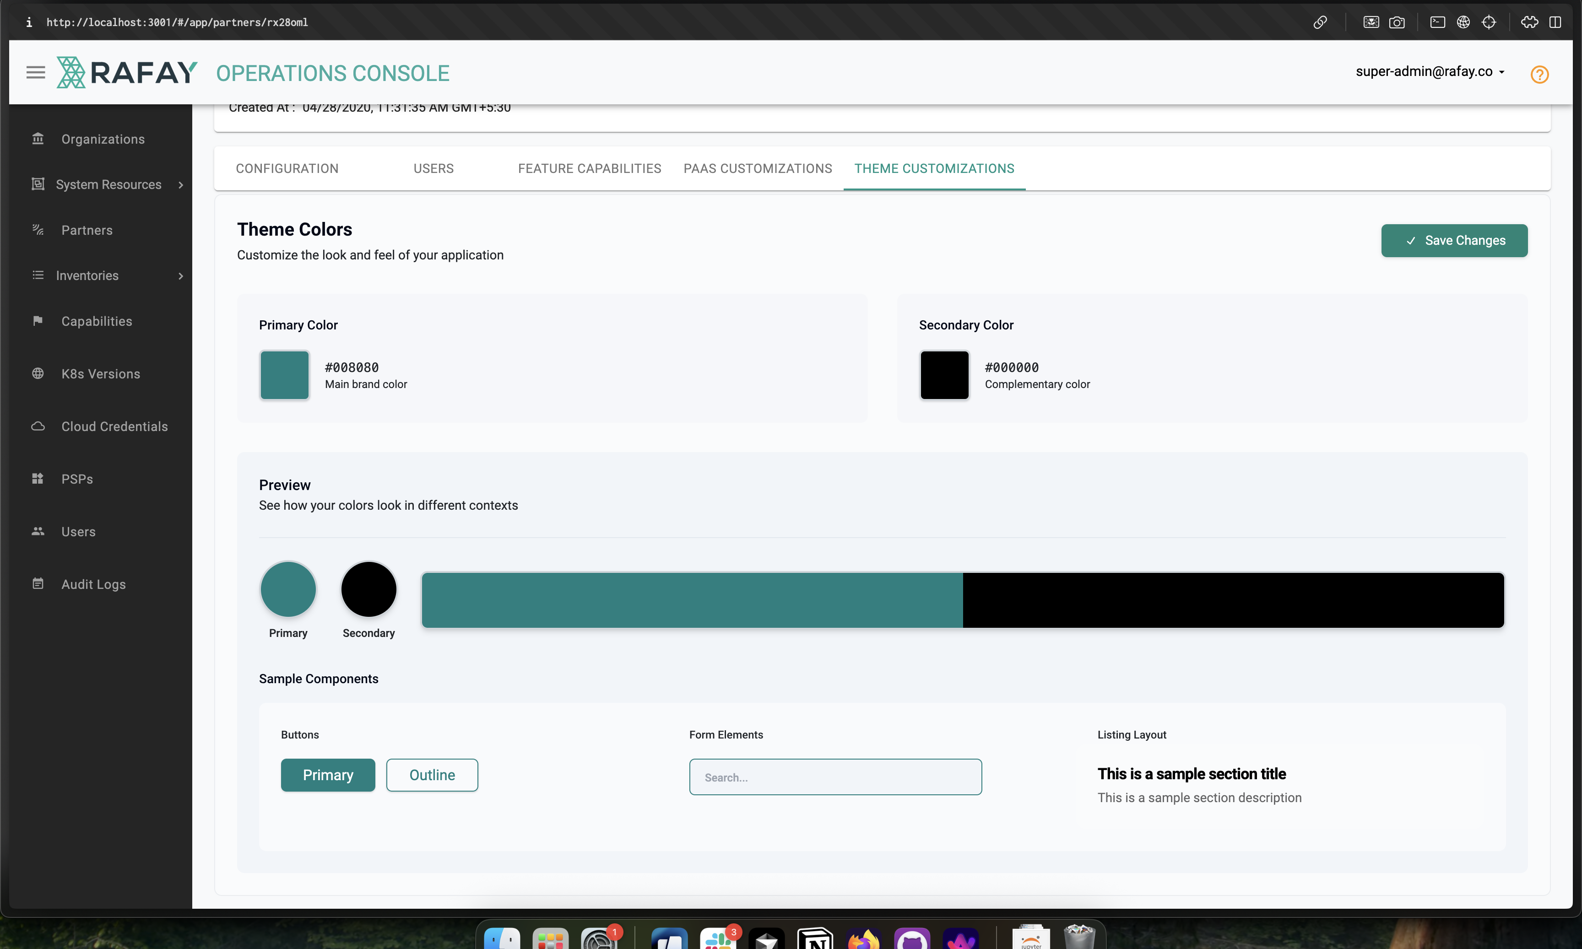Click the Theme Colors heading
The width and height of the screenshot is (1582, 949).
tap(294, 229)
